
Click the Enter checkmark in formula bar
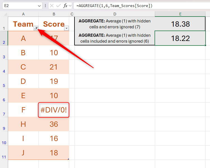click(59, 6)
